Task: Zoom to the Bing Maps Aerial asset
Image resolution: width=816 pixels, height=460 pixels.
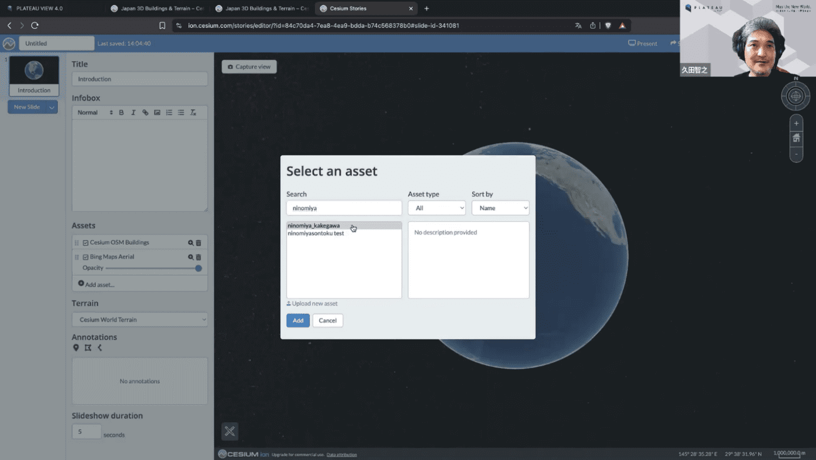Action: pyautogui.click(x=191, y=257)
